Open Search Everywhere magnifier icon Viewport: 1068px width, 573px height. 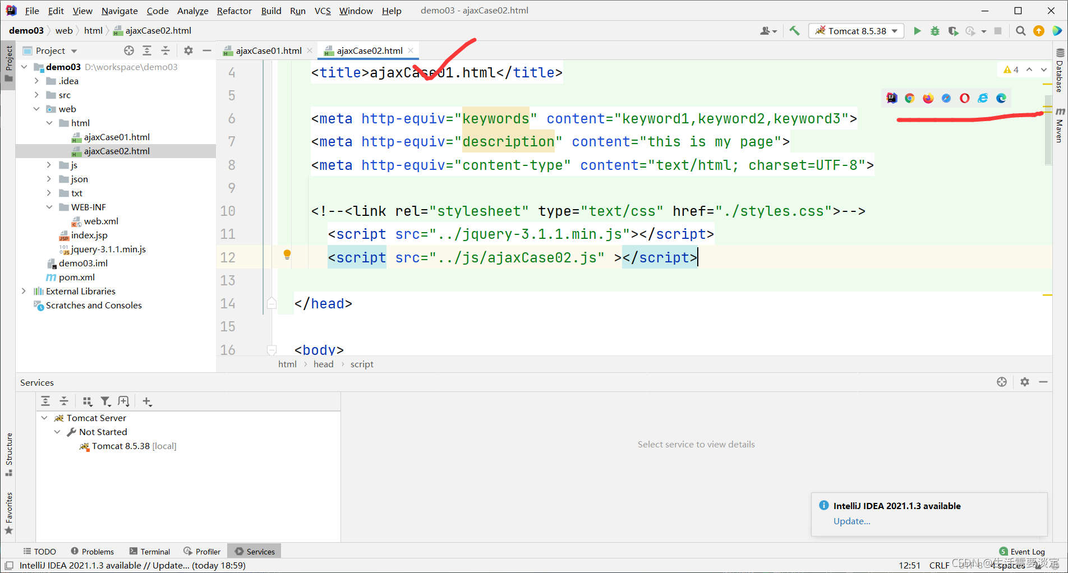(1021, 31)
